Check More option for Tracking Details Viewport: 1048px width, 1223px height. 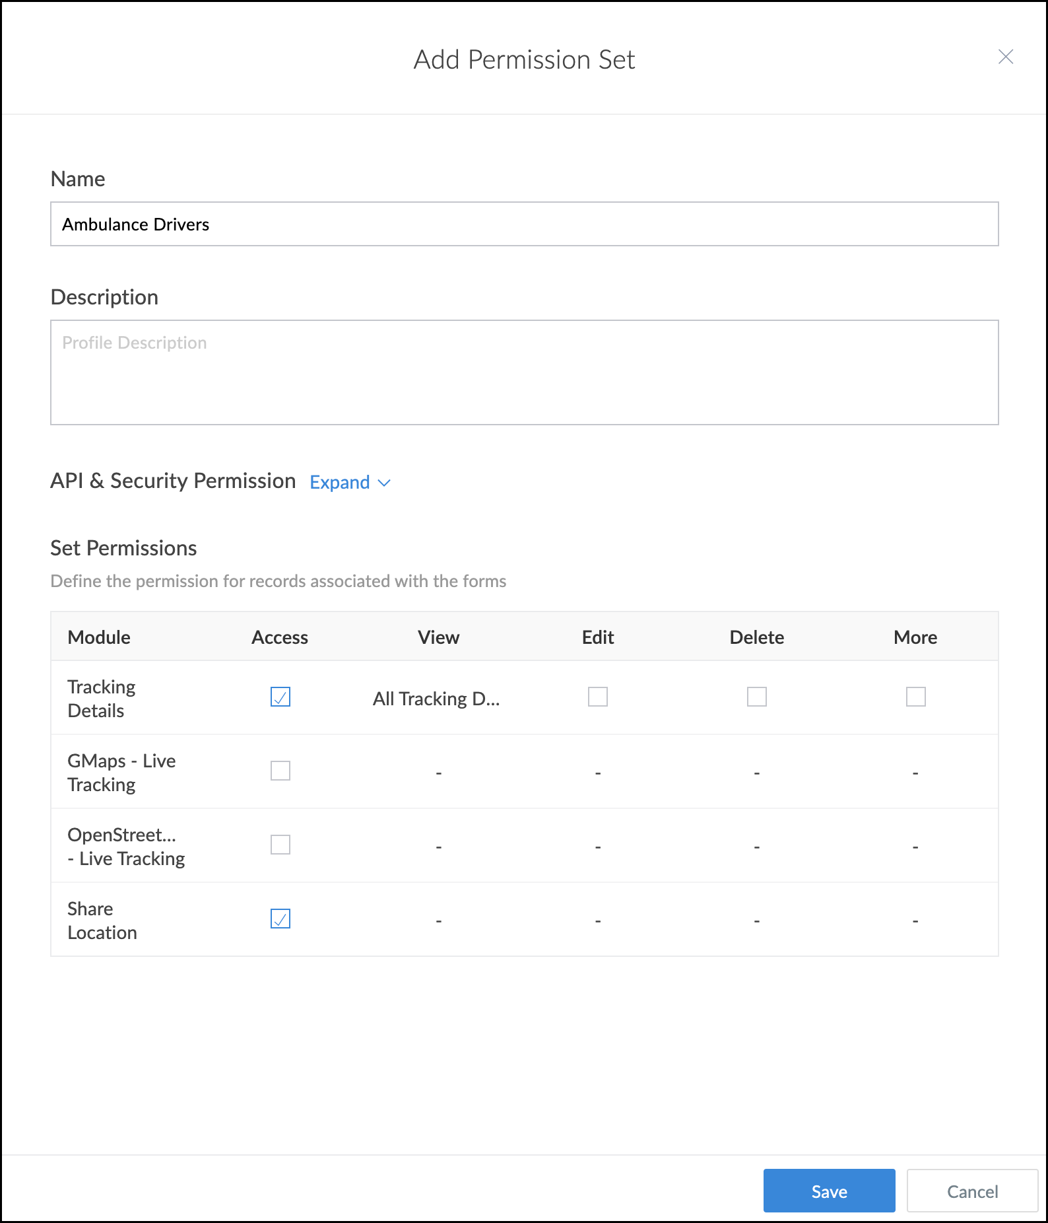[915, 697]
